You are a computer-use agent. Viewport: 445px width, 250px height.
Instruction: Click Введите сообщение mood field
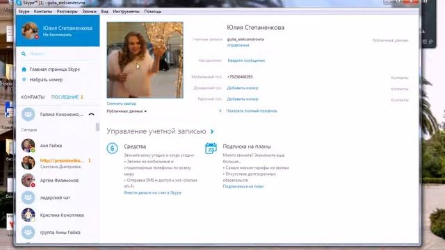pyautogui.click(x=246, y=60)
